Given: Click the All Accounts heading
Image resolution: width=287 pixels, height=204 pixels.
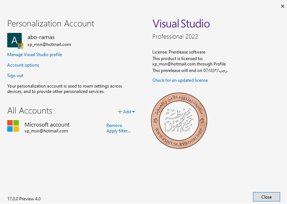Looking at the screenshot, I should tap(30, 111).
